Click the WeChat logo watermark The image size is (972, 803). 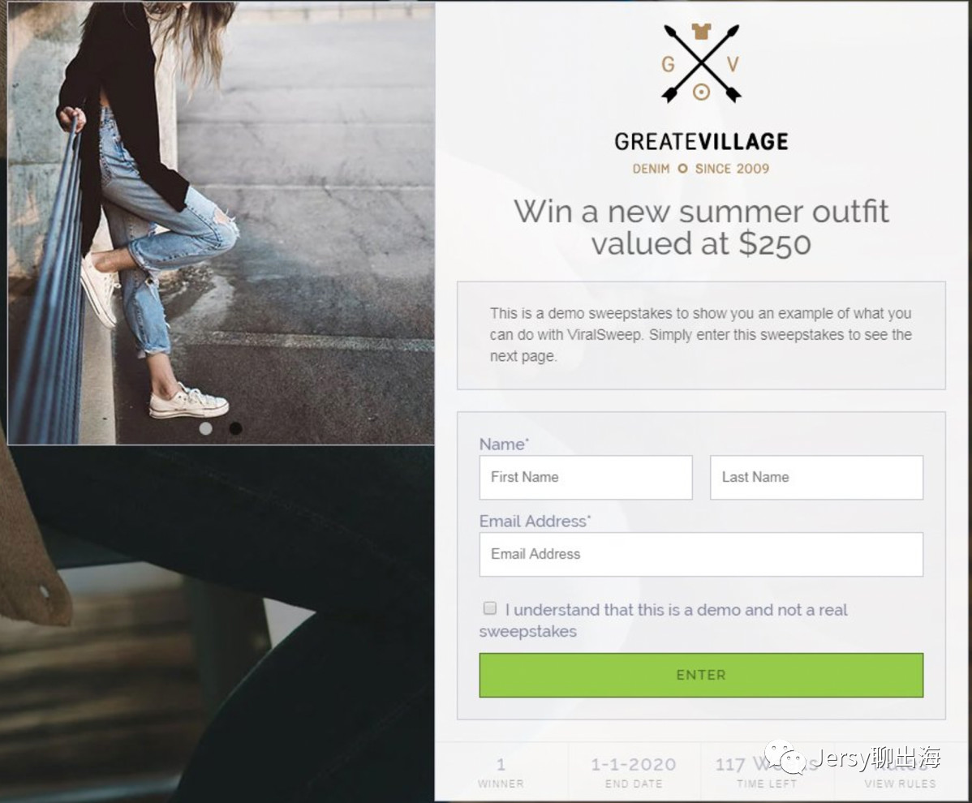785,758
